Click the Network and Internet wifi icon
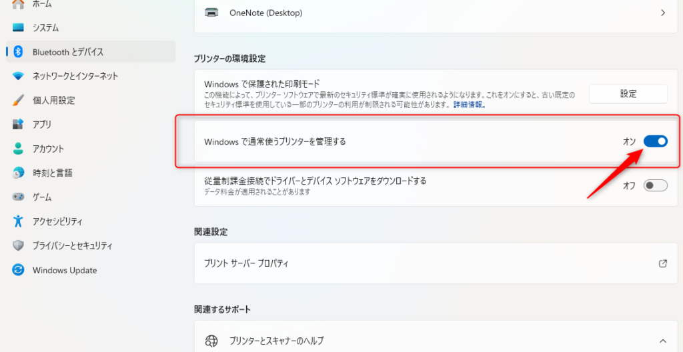Viewport: 683px width, 352px height. (x=19, y=76)
